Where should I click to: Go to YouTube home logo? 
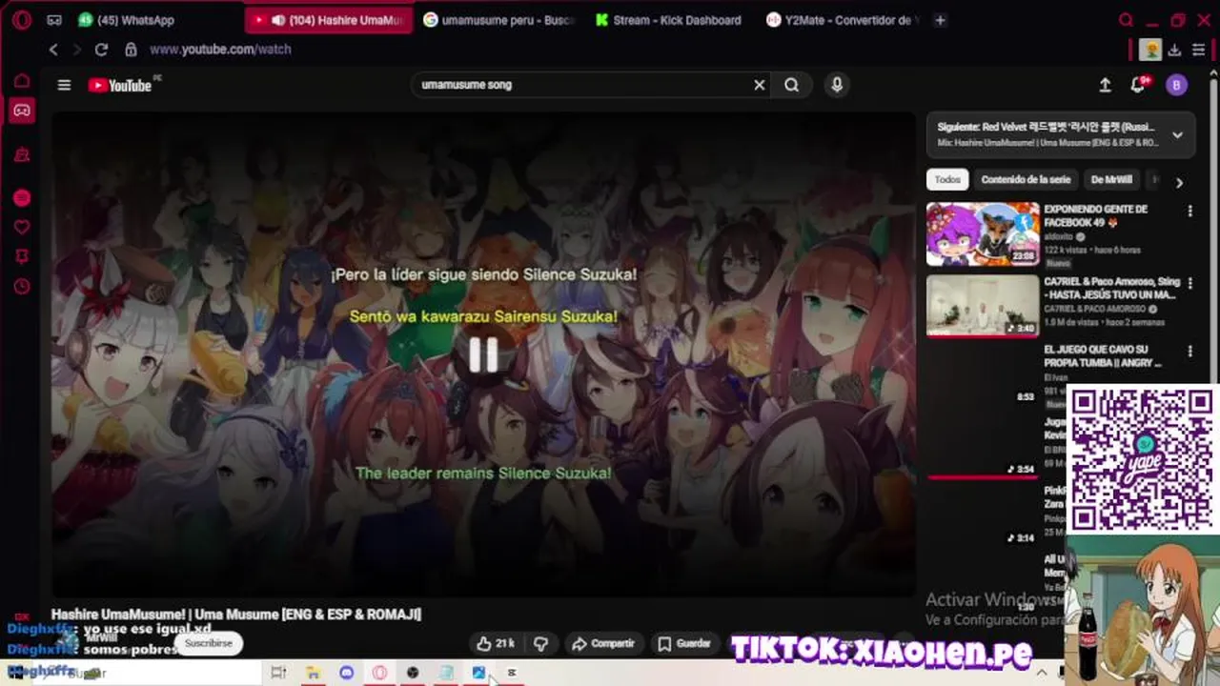tap(120, 85)
